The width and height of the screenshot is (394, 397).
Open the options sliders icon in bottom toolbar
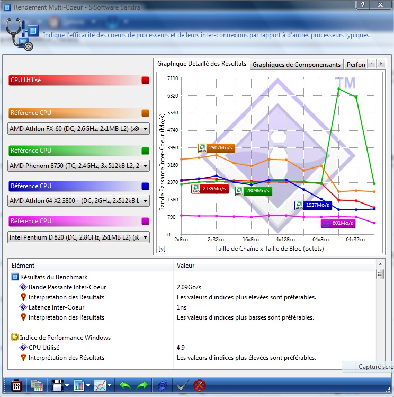(16, 386)
